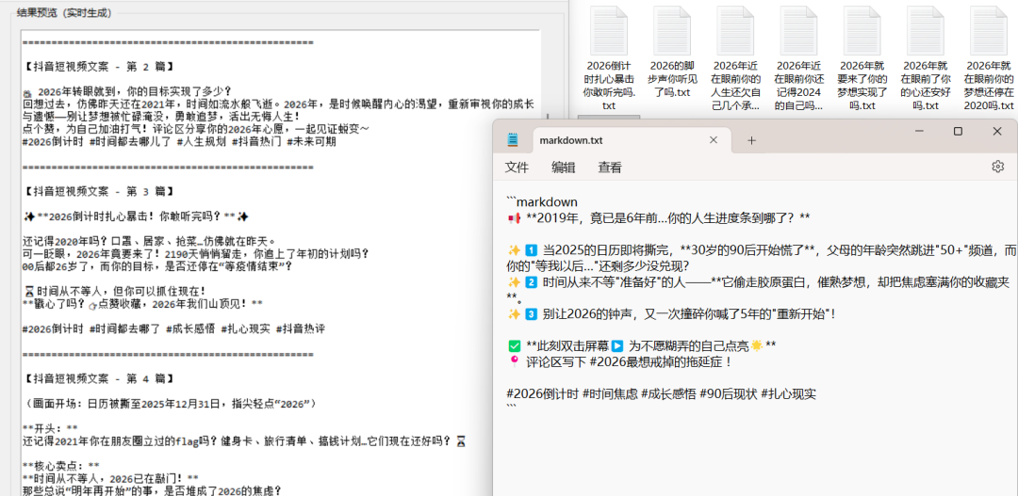Image resolution: width=1018 pixels, height=496 pixels.
Task: Click Notepad line 评论区写下 #2026最想戒掉的拖延症
Action: [620, 361]
